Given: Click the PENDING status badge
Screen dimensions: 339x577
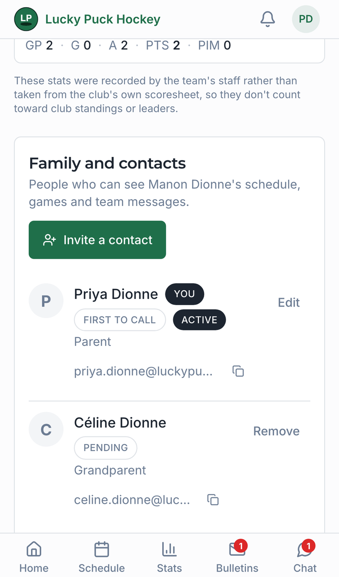Looking at the screenshot, I should coord(105,448).
